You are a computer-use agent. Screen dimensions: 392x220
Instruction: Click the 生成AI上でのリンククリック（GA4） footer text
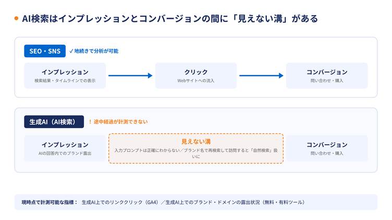click(x=120, y=202)
